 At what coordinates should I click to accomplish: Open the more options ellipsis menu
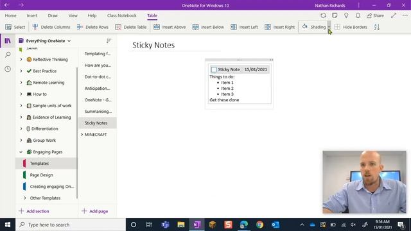[405, 15]
